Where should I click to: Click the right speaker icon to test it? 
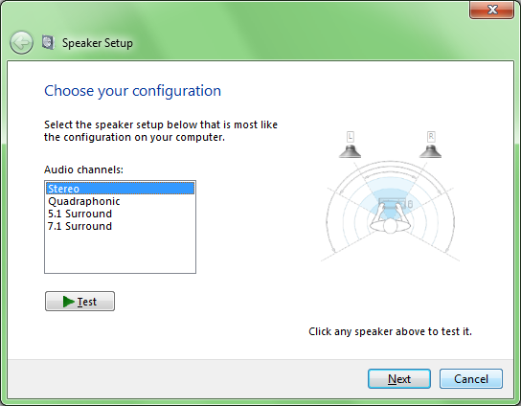pos(431,151)
